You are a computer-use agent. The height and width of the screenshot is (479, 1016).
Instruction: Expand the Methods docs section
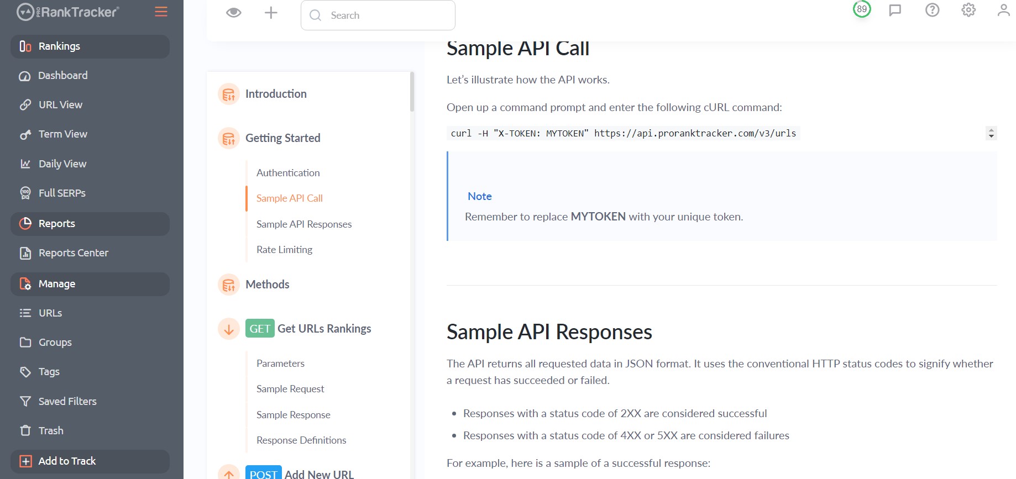coord(268,285)
